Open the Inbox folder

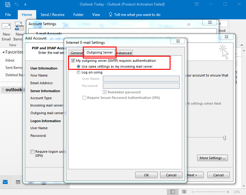coord(10,60)
